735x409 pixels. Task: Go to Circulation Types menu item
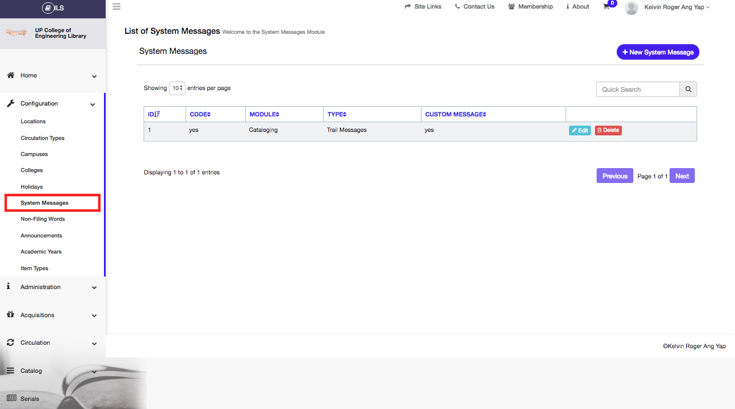click(x=42, y=138)
